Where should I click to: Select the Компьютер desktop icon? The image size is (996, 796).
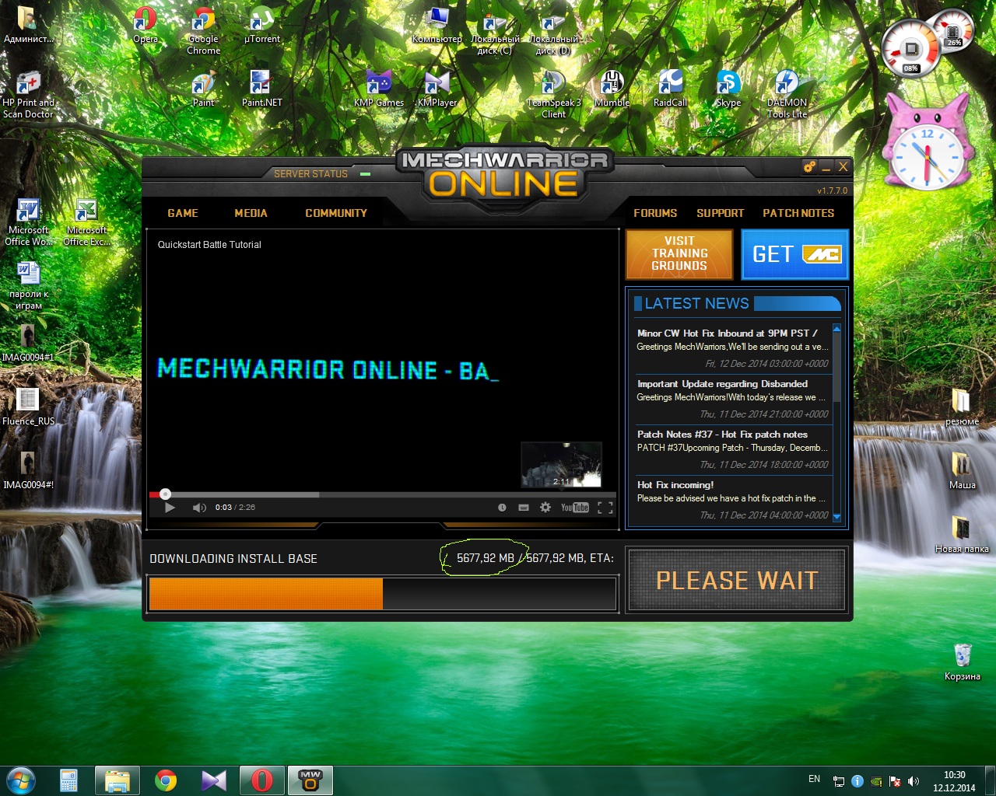click(x=437, y=25)
